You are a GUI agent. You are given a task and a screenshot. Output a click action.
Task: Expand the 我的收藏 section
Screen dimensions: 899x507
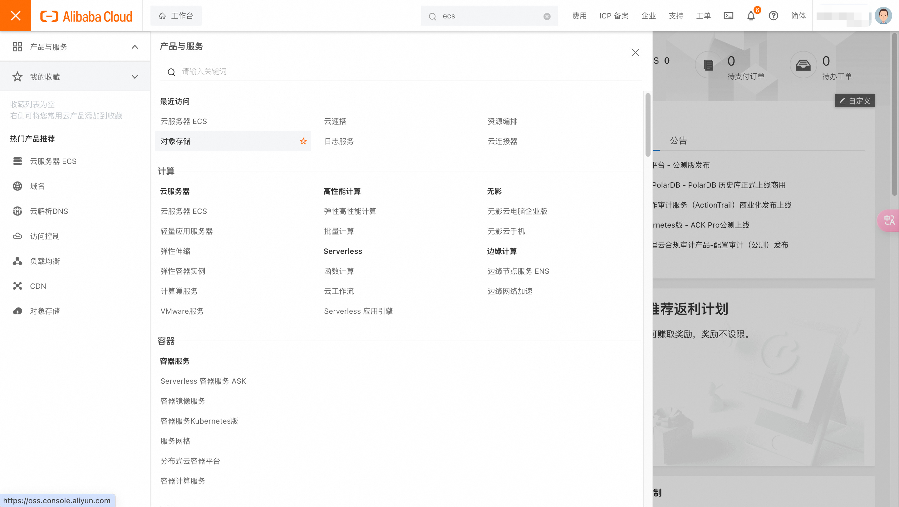[135, 77]
